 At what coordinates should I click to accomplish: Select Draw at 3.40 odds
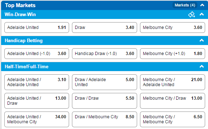[105, 28]
